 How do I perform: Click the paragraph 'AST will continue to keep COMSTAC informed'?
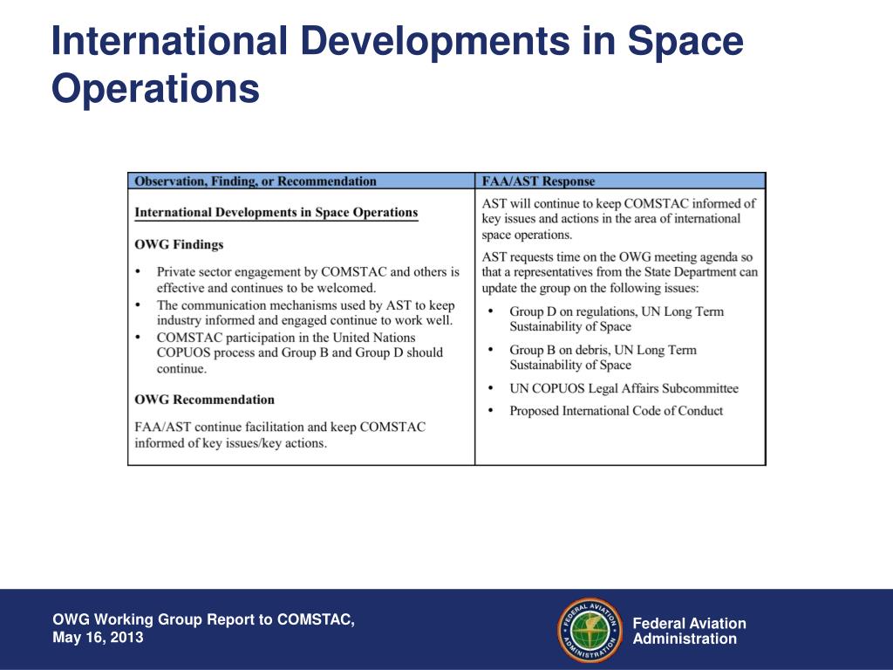pyautogui.click(x=618, y=219)
